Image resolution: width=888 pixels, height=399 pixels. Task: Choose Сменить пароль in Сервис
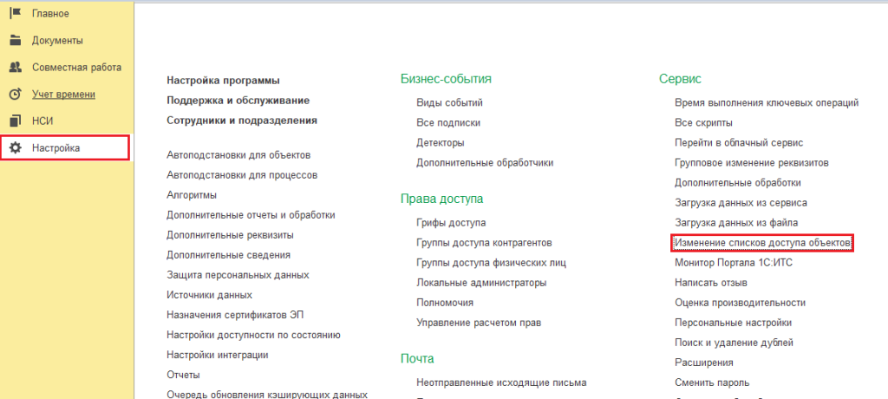point(712,383)
